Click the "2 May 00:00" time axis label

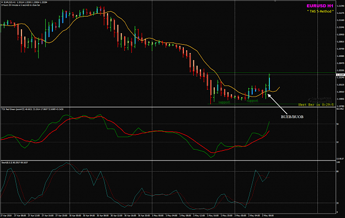[x=241, y=216]
